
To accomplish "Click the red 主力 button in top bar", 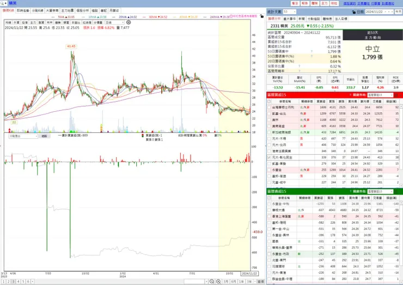I will (x=325, y=3).
